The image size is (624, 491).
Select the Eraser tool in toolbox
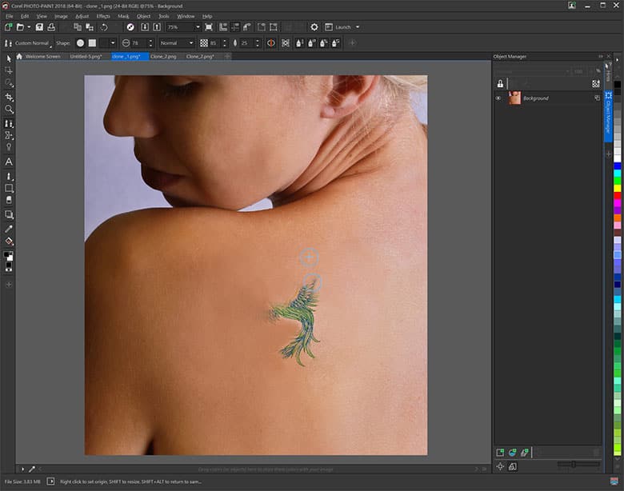pyautogui.click(x=10, y=201)
